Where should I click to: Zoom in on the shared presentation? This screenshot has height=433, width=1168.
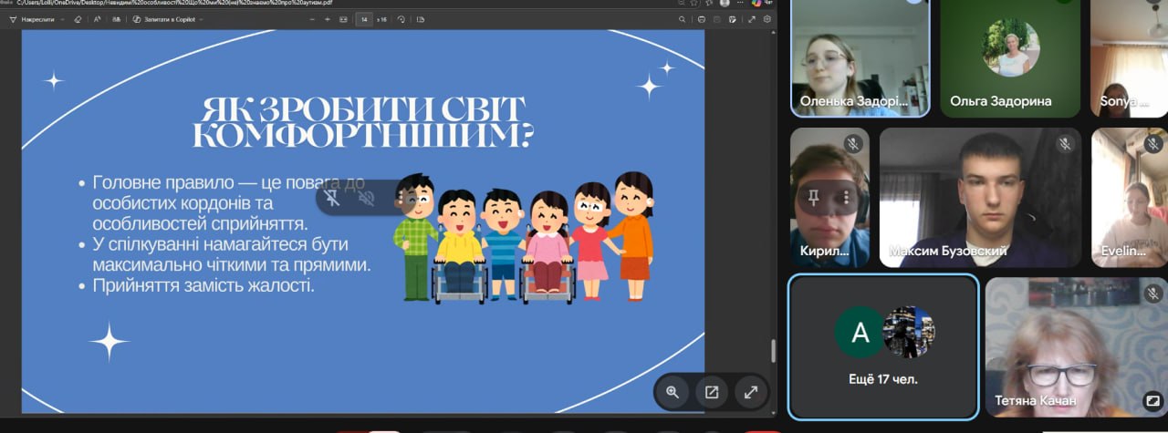click(x=673, y=392)
